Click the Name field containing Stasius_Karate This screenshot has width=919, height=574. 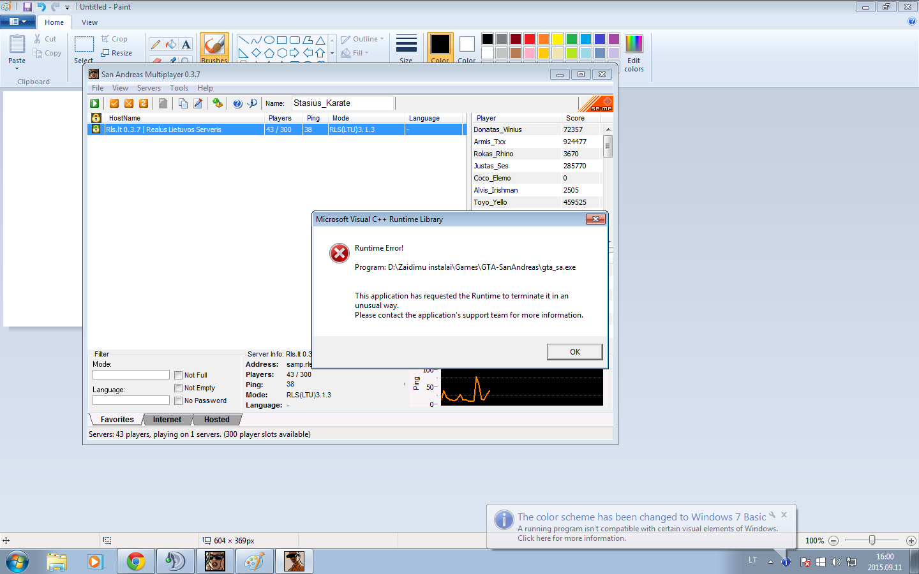click(x=343, y=103)
